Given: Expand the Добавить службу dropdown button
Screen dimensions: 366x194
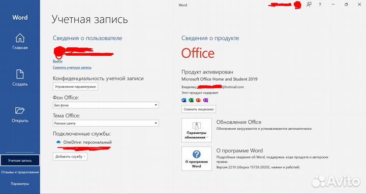Looking at the screenshot, I should [70, 157].
